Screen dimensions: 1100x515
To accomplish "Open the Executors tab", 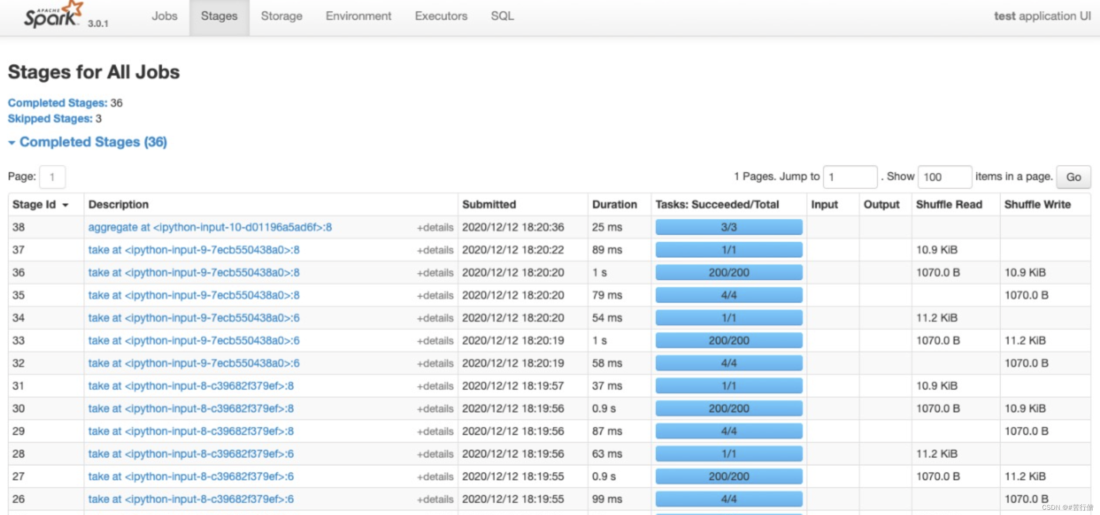I will click(441, 16).
